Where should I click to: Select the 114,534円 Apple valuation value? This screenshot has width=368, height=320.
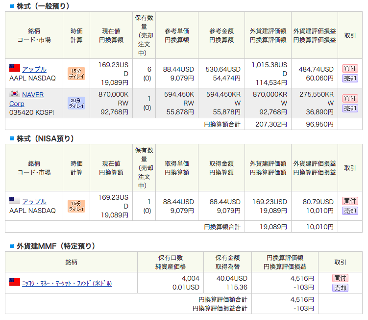(271, 82)
